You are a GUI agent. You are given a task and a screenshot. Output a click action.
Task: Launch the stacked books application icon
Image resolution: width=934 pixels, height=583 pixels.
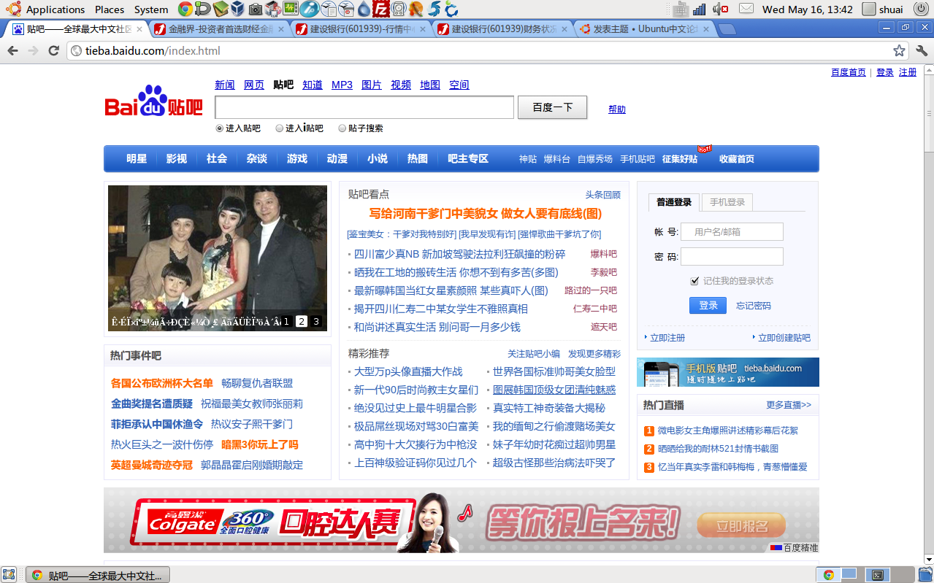pos(221,9)
